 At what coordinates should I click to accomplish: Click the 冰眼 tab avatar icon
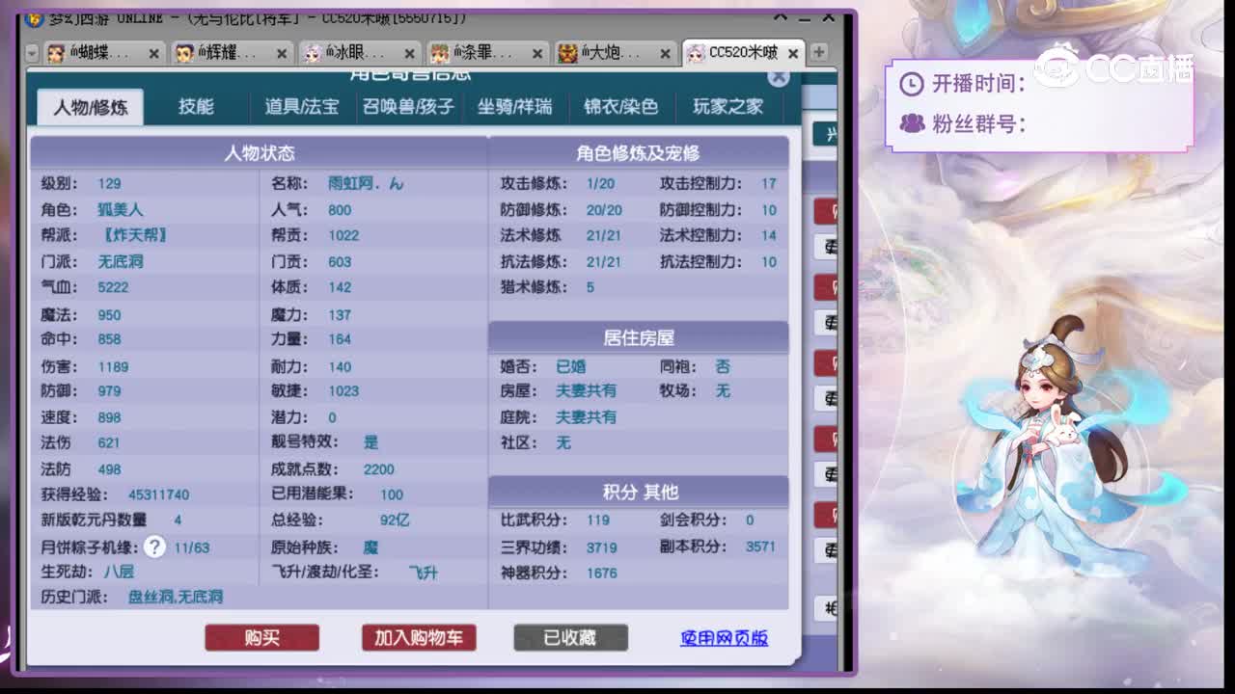tap(313, 53)
